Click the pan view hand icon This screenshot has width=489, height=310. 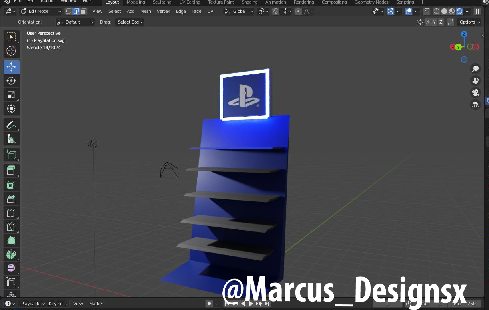pyautogui.click(x=475, y=81)
